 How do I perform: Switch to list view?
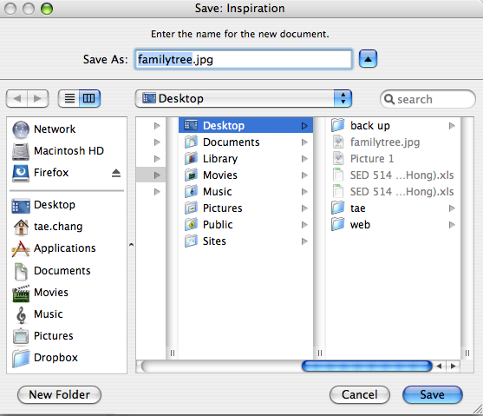pyautogui.click(x=69, y=99)
